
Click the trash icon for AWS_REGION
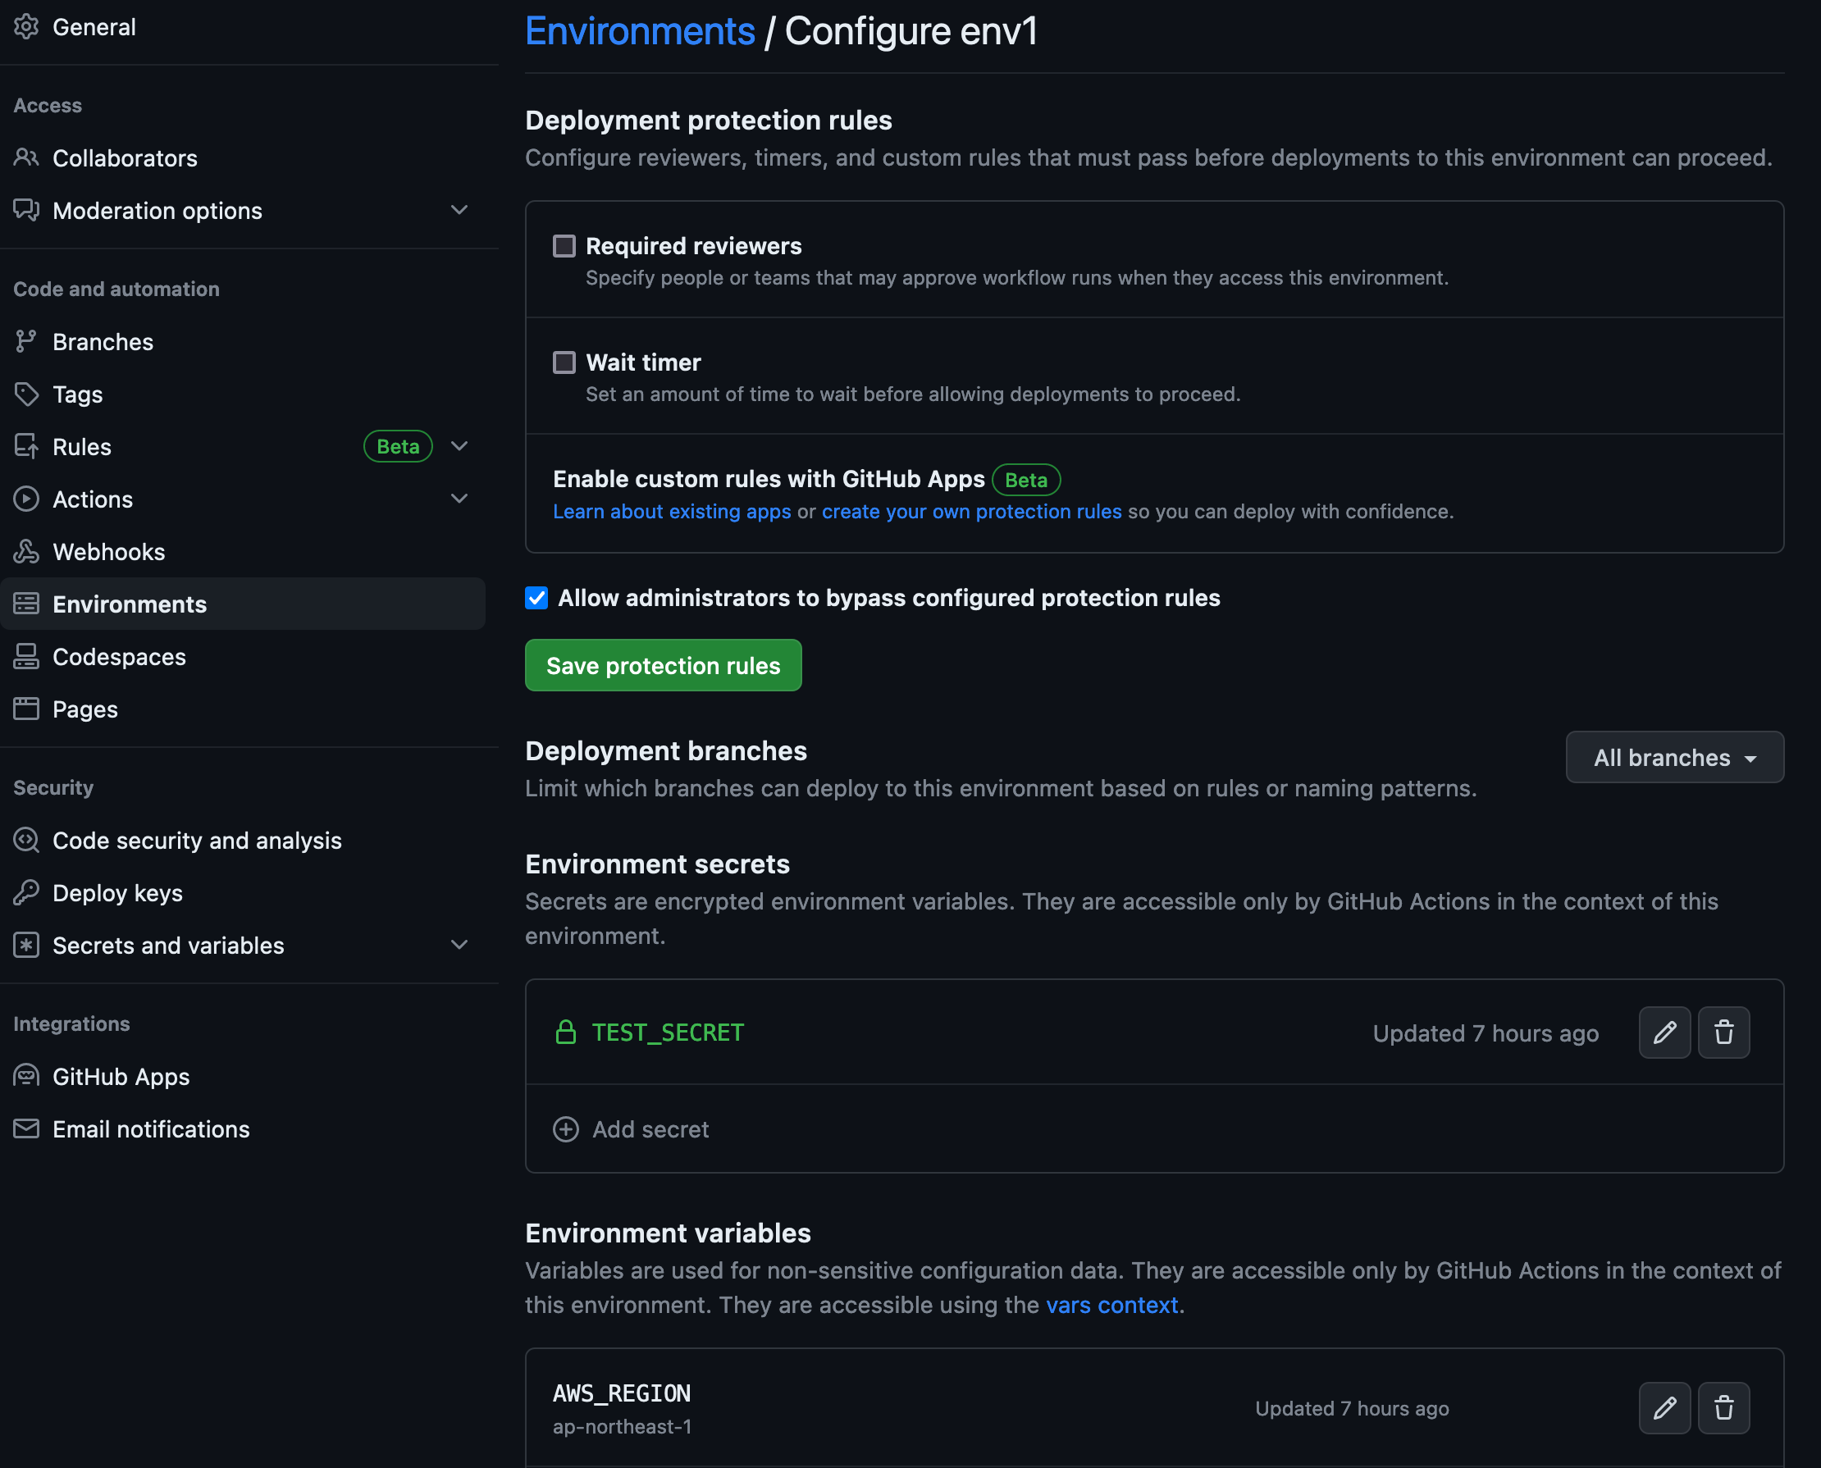(x=1723, y=1408)
